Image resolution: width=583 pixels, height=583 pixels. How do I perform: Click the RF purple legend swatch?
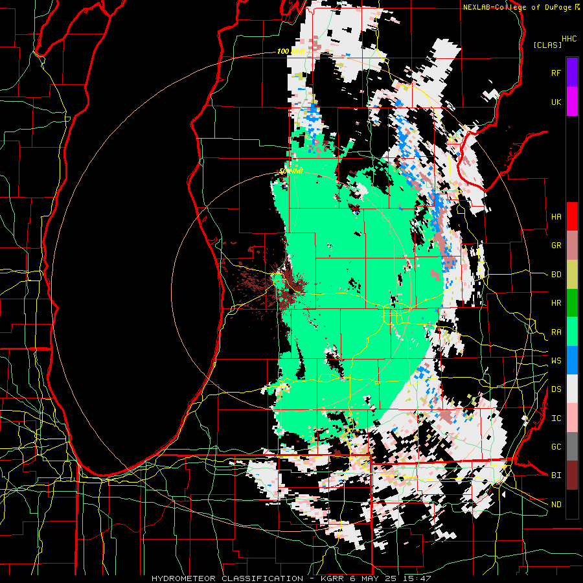coord(572,73)
